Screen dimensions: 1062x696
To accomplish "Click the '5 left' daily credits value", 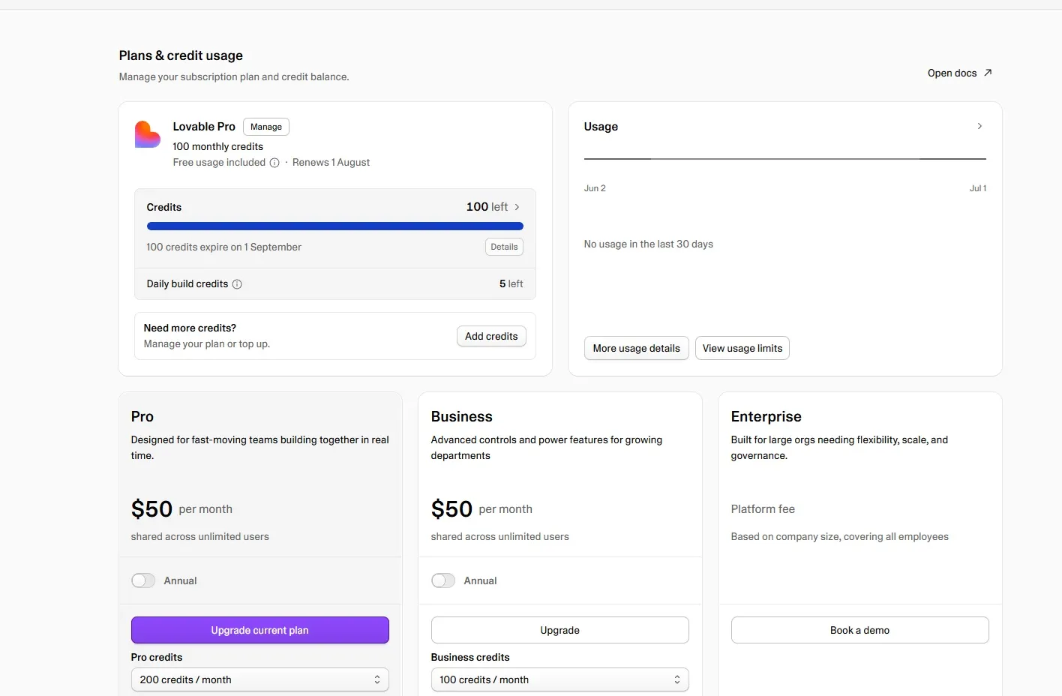I will 511,283.
